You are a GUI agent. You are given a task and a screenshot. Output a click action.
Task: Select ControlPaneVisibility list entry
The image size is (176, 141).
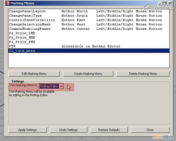coord(89,20)
